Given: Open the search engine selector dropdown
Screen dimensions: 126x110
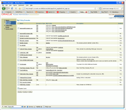Looking at the screenshot, I should [102, 9].
